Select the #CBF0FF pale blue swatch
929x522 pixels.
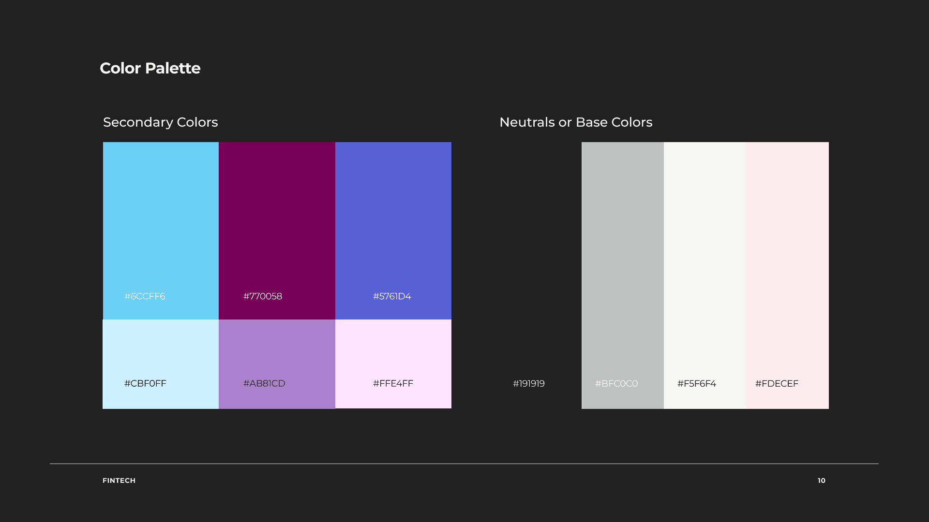(x=161, y=350)
